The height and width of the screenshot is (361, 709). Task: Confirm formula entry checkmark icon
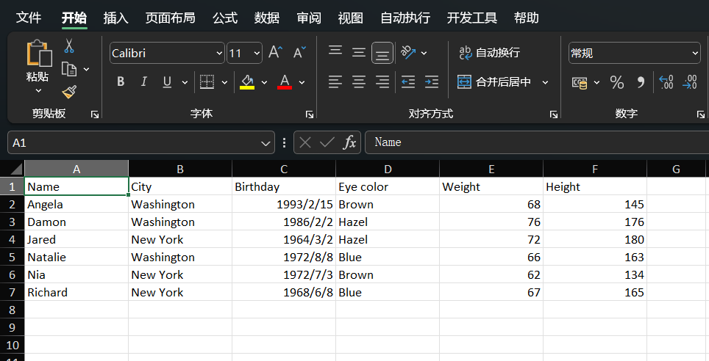327,142
